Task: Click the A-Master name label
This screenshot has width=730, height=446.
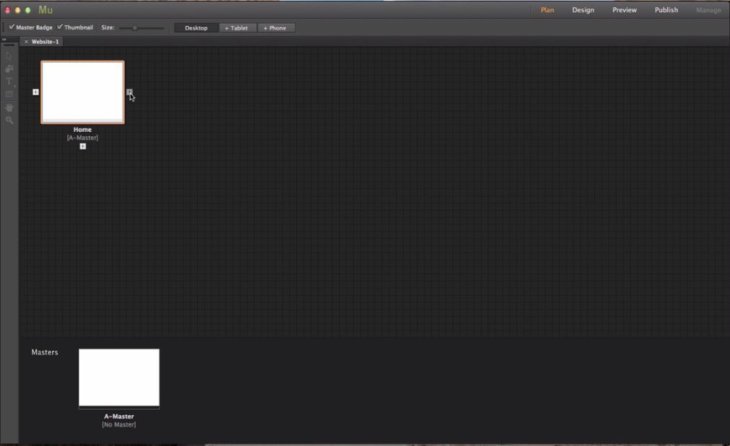Action: (x=119, y=416)
